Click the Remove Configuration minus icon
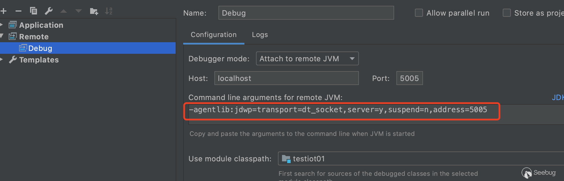Viewport: 564px width, 181px height. tap(18, 11)
